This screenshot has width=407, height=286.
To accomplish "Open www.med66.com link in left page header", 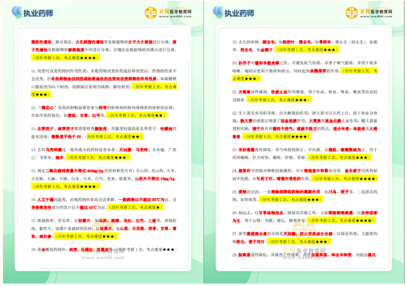I will point(175,16).
